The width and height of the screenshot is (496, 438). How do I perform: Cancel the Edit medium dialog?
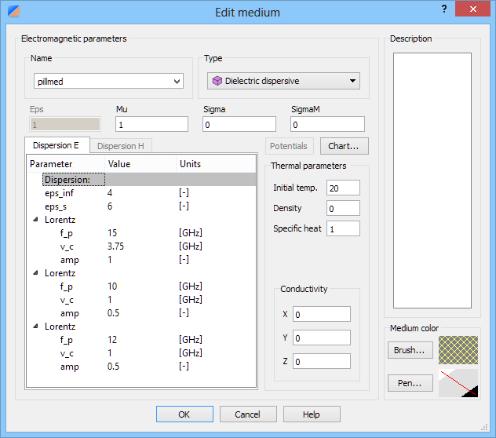click(248, 414)
